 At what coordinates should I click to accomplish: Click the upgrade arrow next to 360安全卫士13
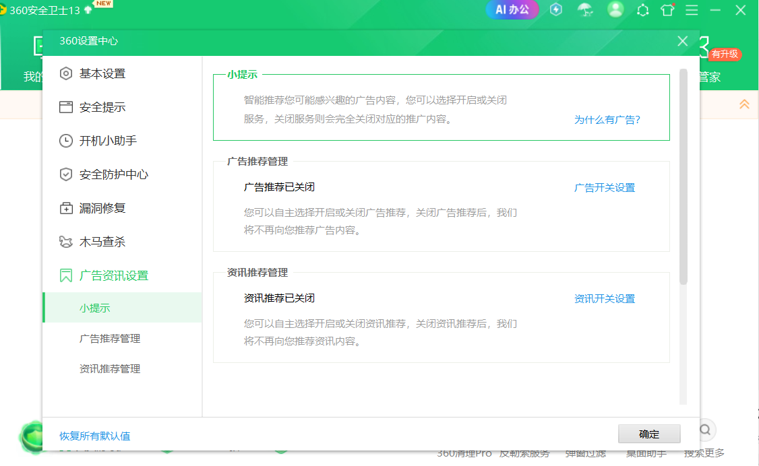88,10
